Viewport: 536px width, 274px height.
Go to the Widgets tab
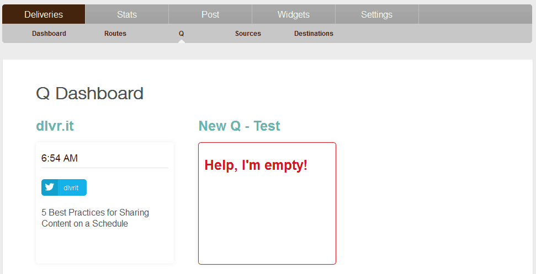[x=294, y=14]
